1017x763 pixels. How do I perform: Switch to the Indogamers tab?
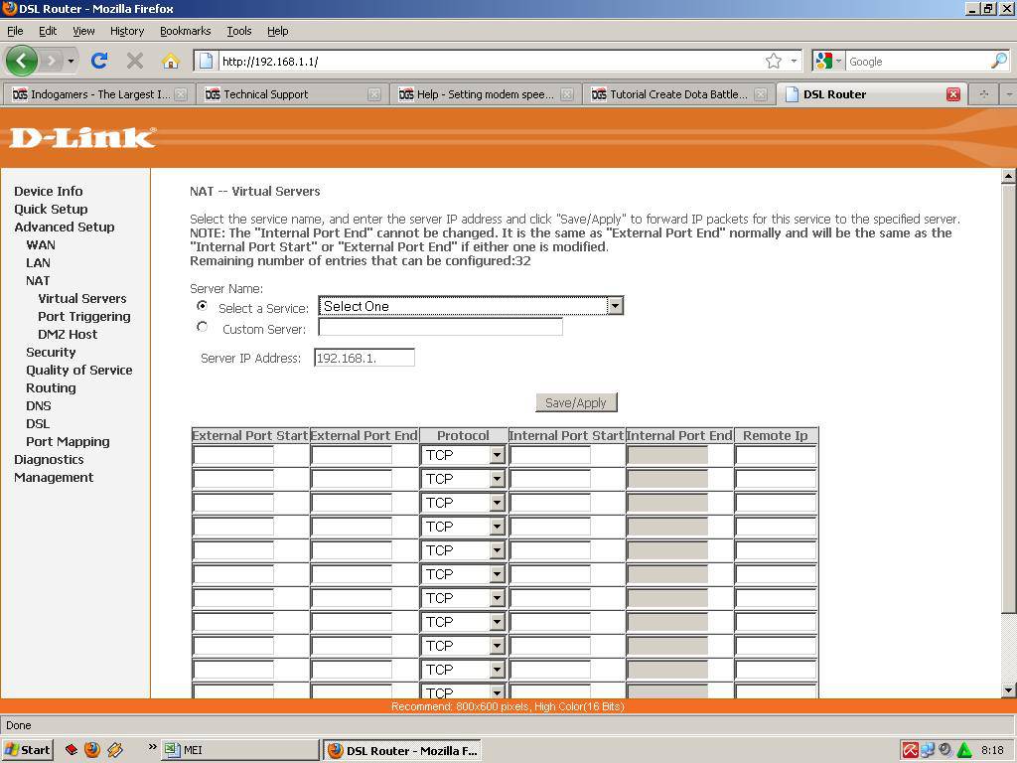(x=97, y=94)
